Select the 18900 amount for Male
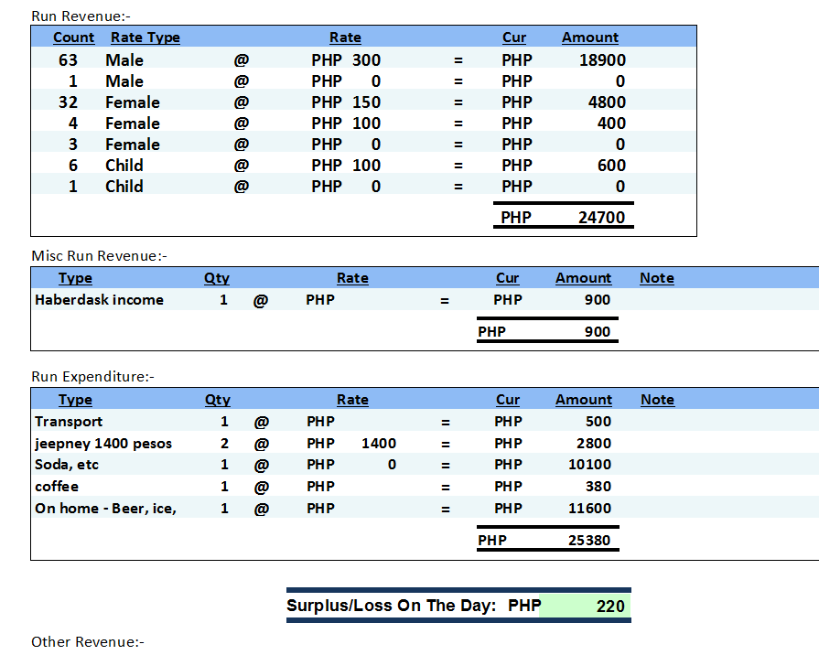This screenshot has width=819, height=655. (602, 60)
